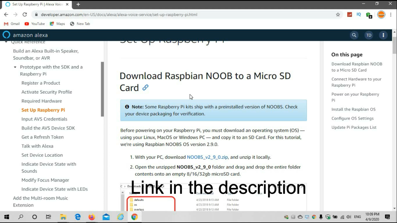Close the Set Up Raspberry Pi tab
The width and height of the screenshot is (397, 223).
[67, 4]
